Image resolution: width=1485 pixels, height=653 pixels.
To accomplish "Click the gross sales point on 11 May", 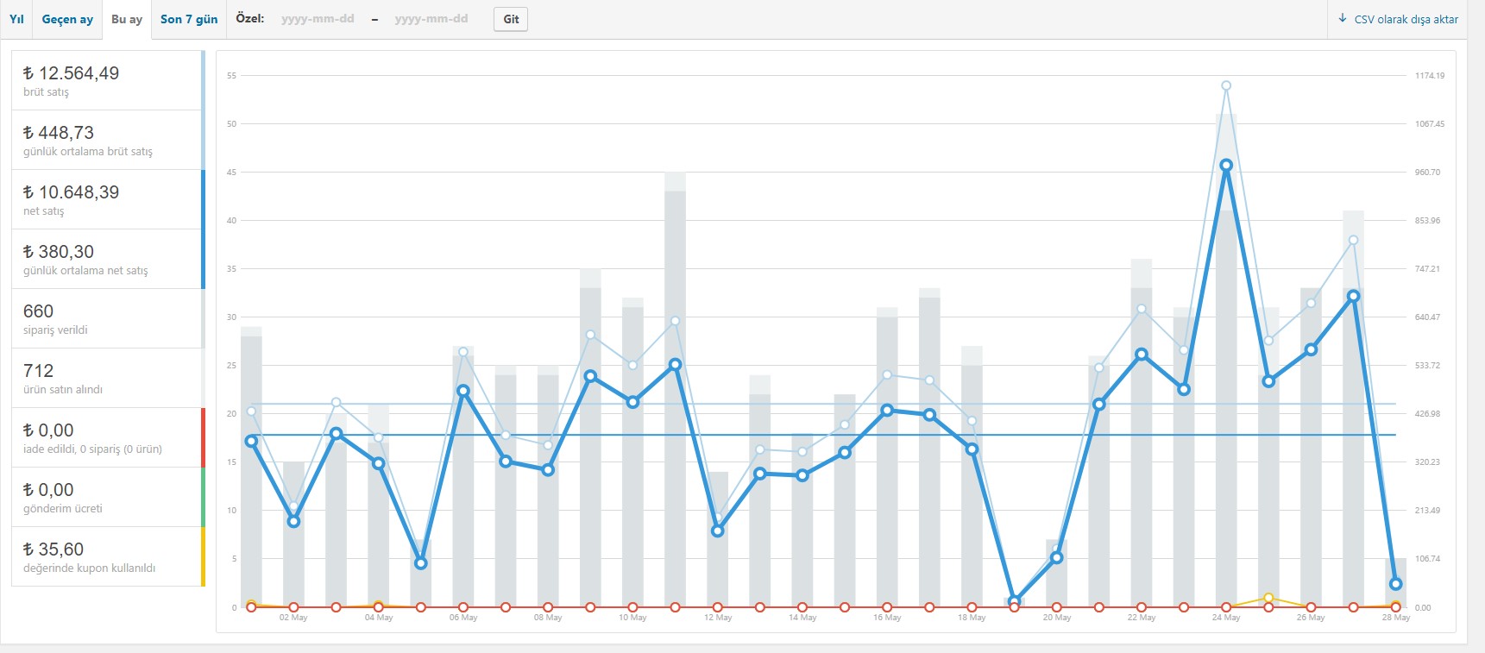I will (675, 321).
